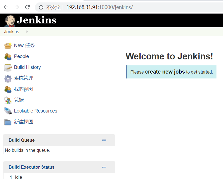The image size is (223, 179).
Task: Click the address bar URL field
Action: tap(129, 7)
